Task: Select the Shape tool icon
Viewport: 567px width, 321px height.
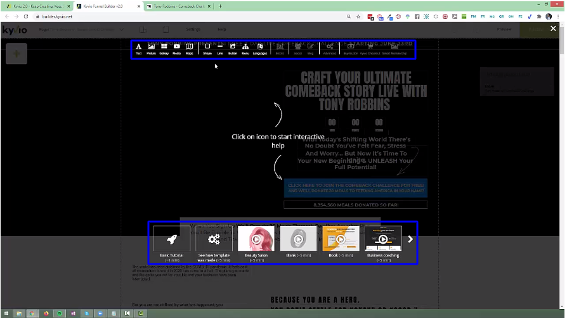Action: tap(208, 49)
